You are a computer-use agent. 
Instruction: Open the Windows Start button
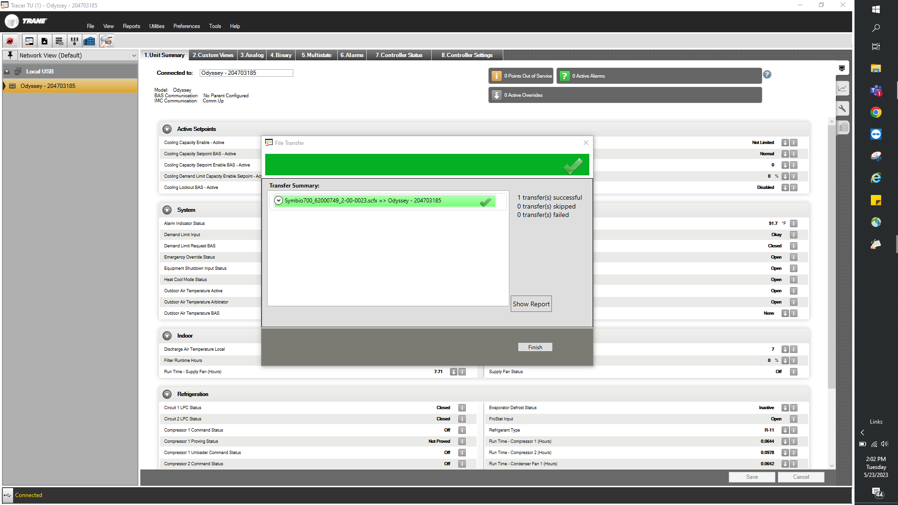click(876, 9)
